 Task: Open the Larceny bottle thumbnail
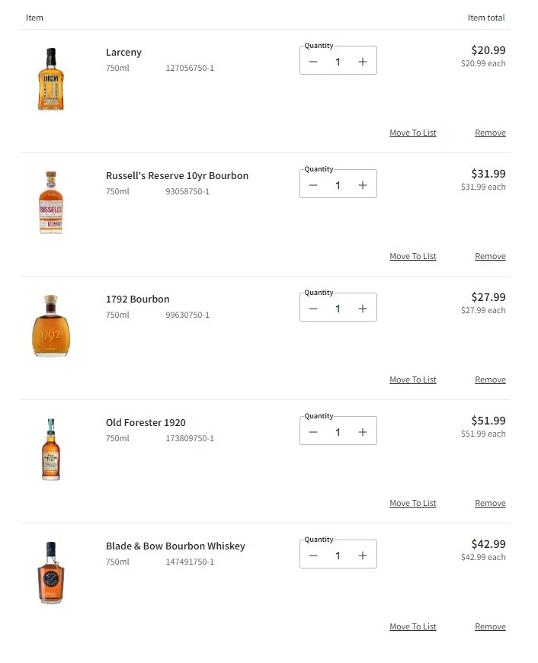(x=50, y=79)
